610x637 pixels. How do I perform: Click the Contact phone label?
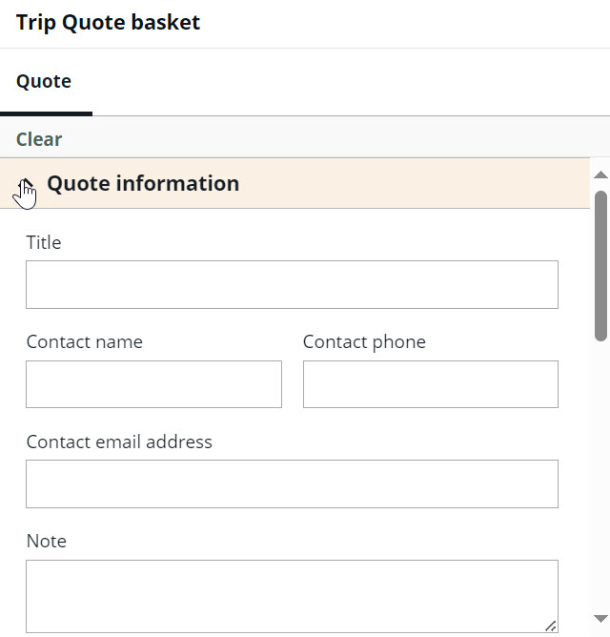pos(364,342)
